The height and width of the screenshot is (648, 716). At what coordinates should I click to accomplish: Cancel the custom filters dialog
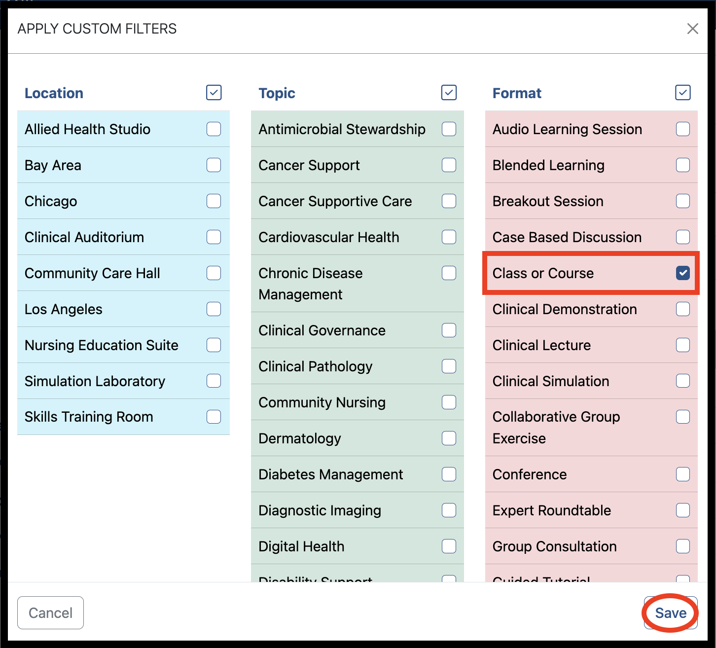coord(50,613)
